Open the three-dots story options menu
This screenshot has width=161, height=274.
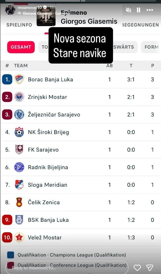point(150,10)
